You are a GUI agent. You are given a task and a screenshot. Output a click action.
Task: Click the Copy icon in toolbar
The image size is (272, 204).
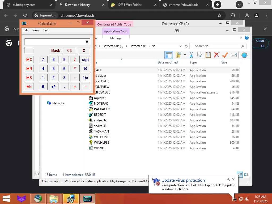coord(200,55)
